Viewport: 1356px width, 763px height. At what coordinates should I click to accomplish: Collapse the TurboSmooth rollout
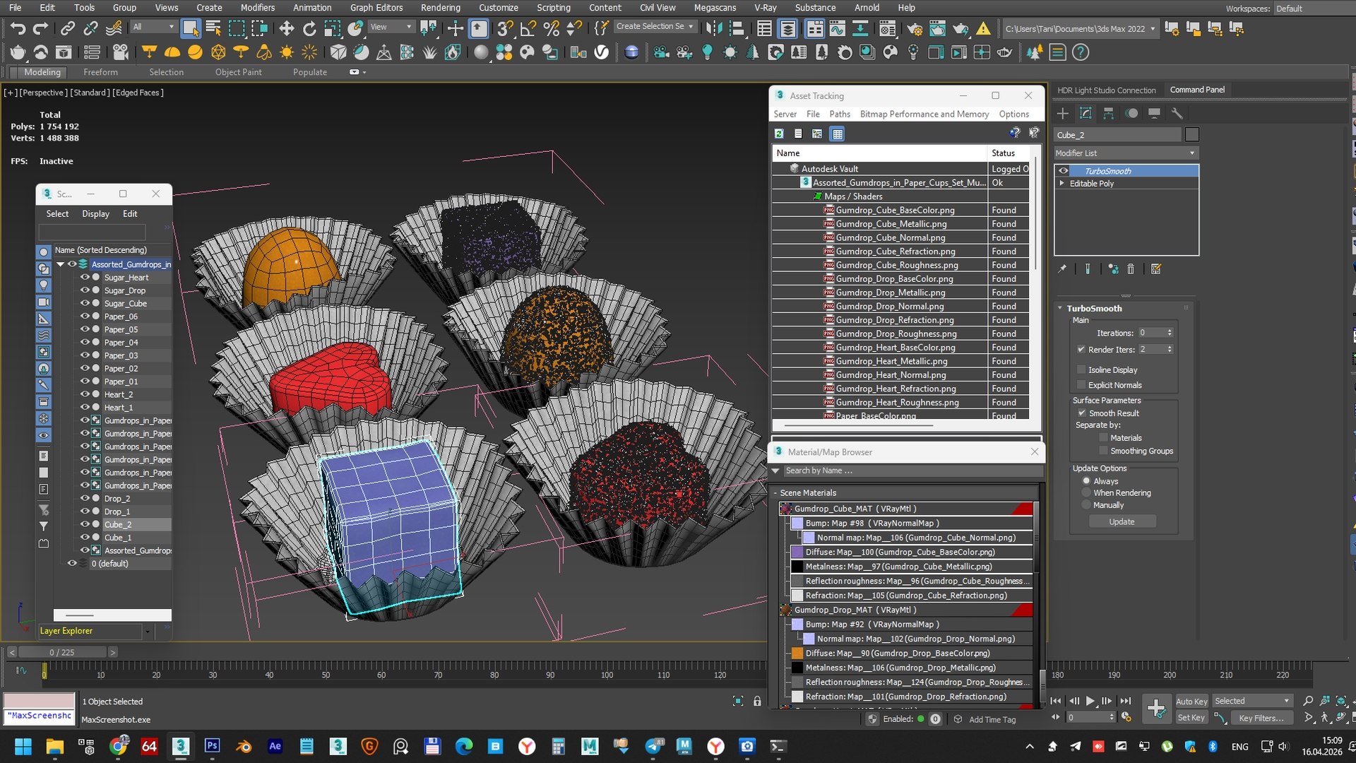[1060, 308]
